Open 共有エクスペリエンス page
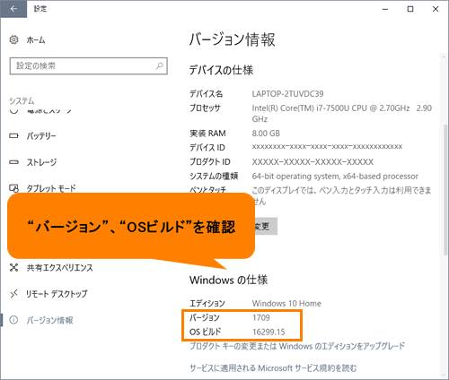The width and height of the screenshot is (449, 380). [x=59, y=267]
